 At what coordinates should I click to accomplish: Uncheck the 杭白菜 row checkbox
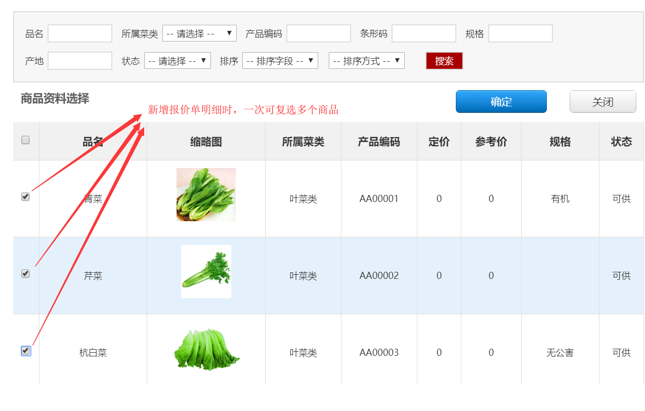(x=26, y=350)
